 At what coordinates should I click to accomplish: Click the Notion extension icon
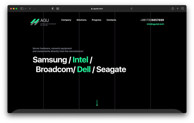click(x=58, y=9)
